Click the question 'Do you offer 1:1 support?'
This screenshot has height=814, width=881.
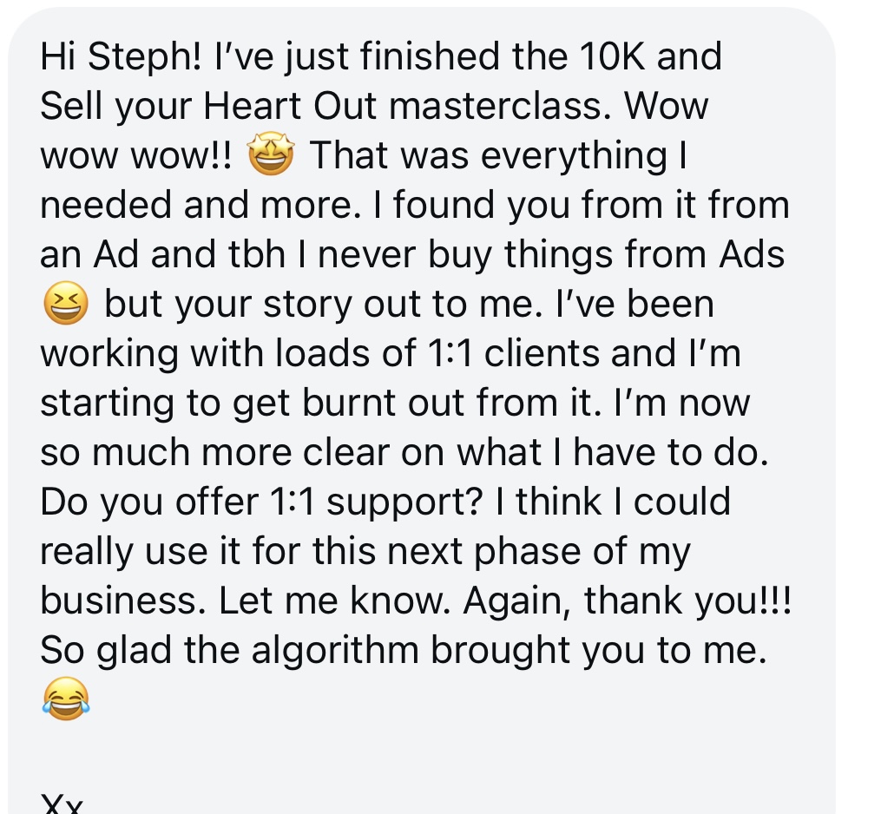(262, 502)
